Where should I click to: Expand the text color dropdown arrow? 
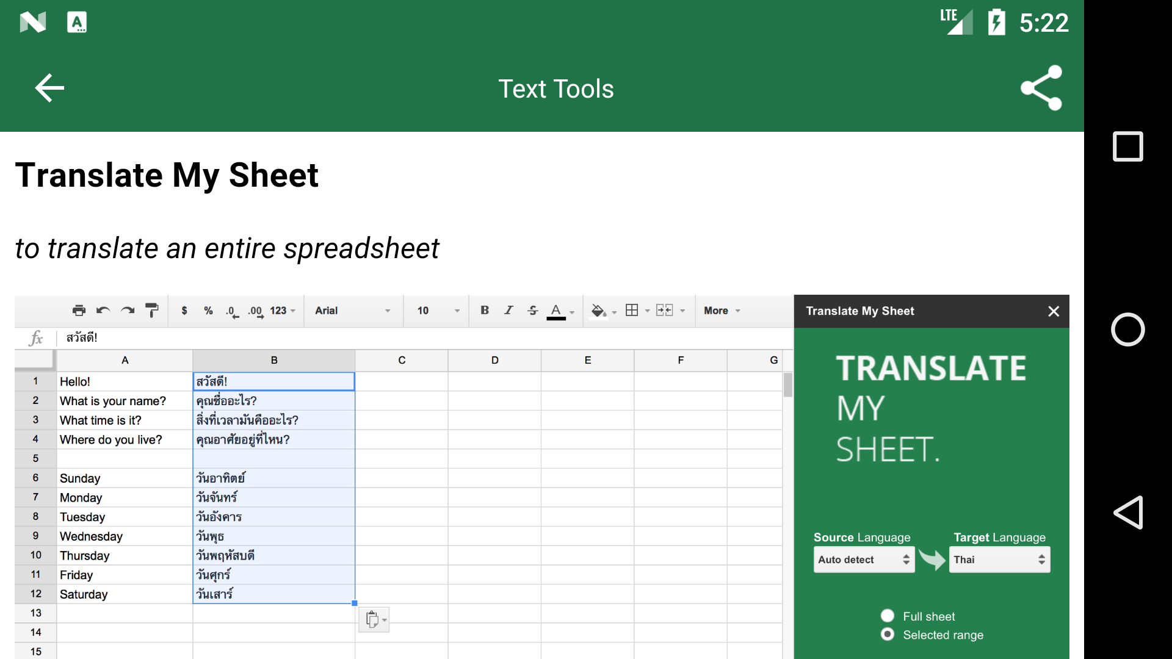click(x=572, y=312)
